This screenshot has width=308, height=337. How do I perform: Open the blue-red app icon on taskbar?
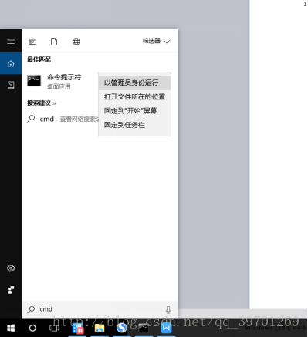click(x=77, y=329)
